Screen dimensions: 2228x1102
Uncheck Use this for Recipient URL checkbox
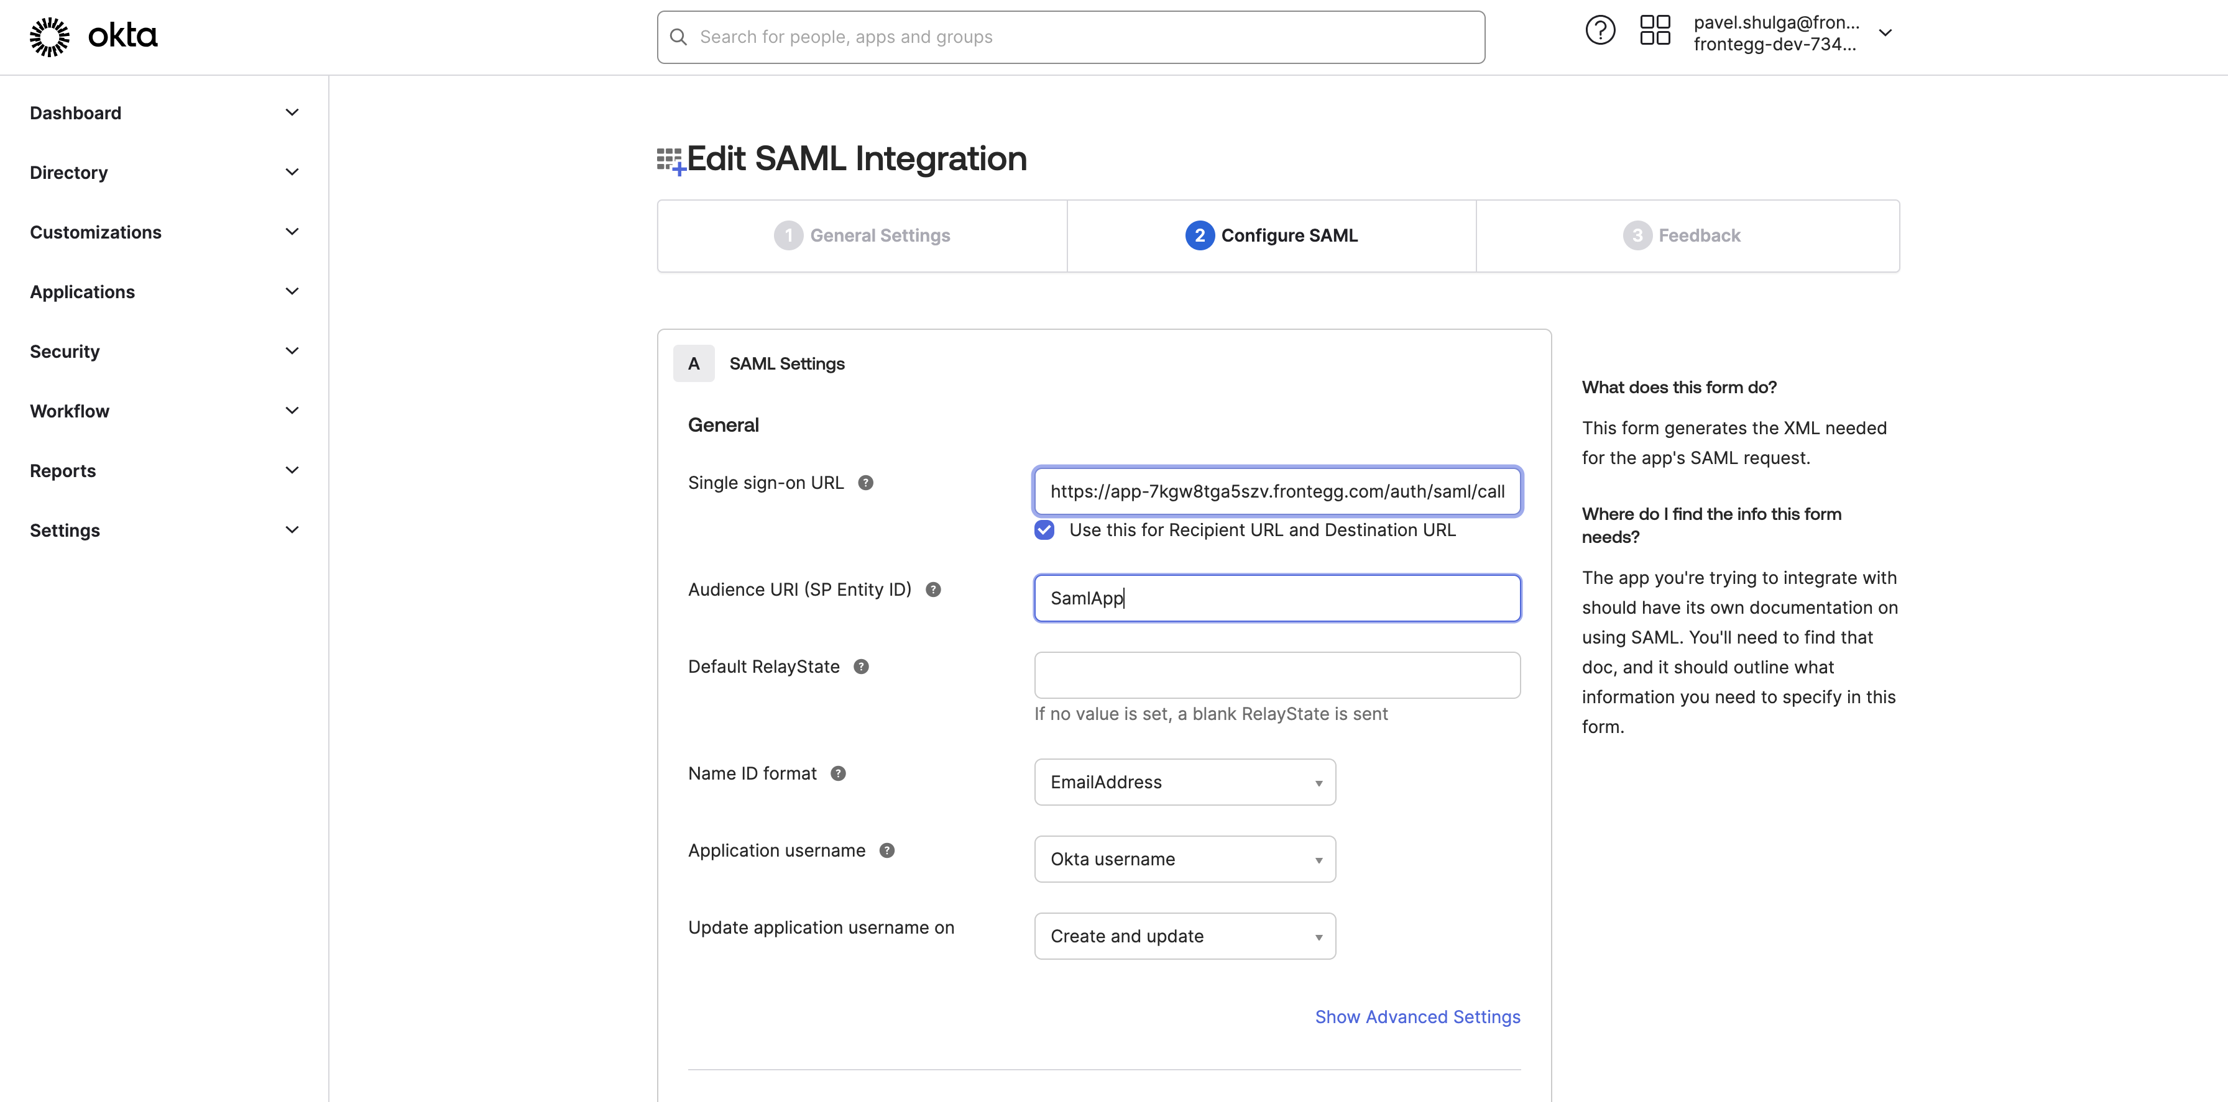[x=1044, y=530]
